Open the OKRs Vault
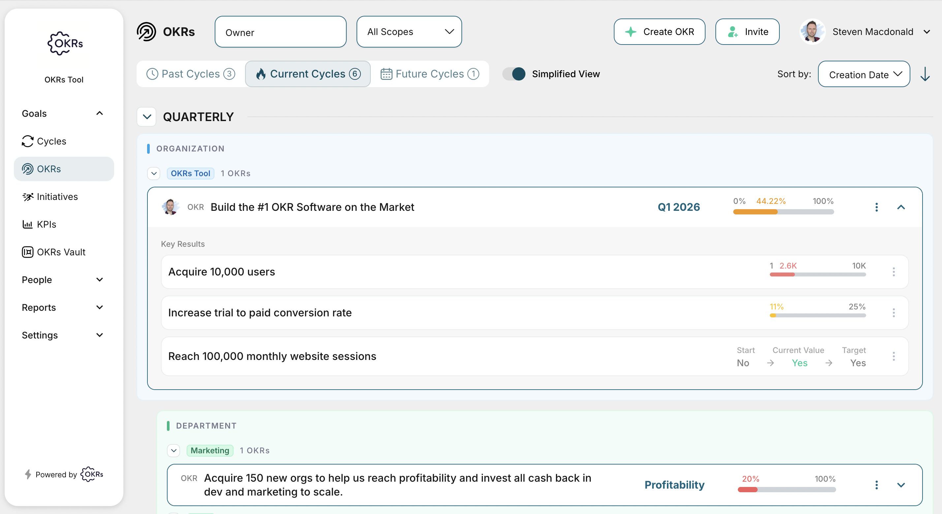942x514 pixels. click(61, 252)
